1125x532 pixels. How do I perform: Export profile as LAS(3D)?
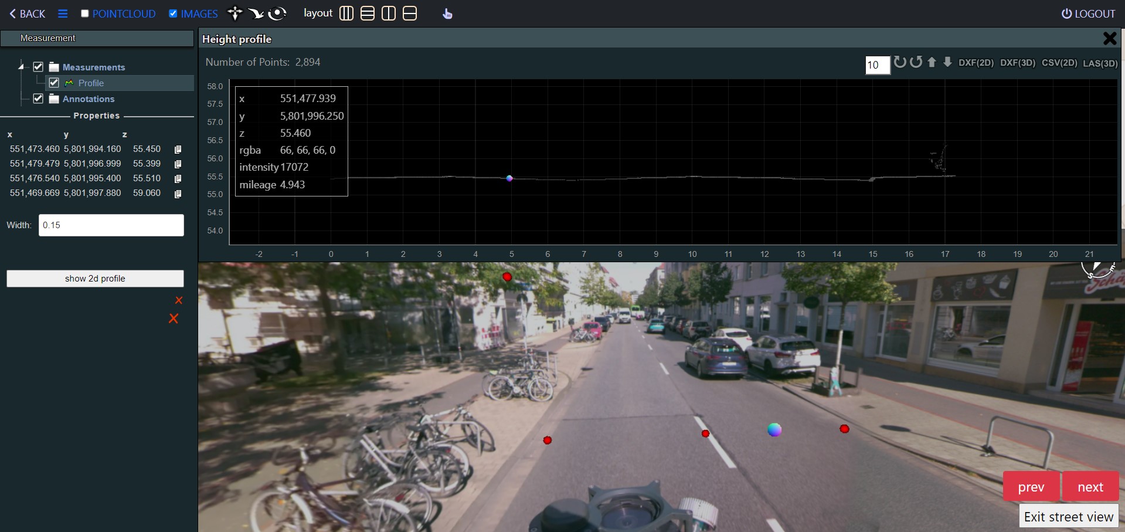1100,63
